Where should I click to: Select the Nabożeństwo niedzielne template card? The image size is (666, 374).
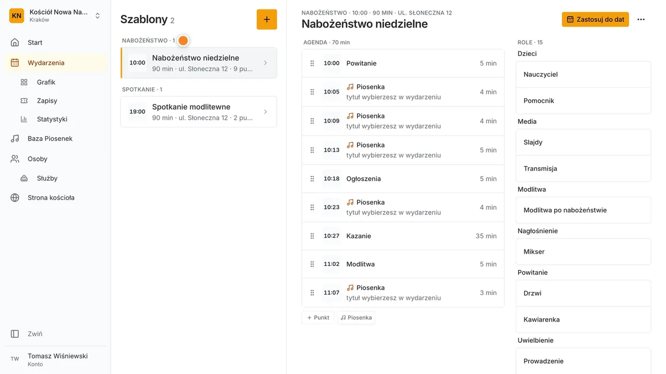point(199,63)
